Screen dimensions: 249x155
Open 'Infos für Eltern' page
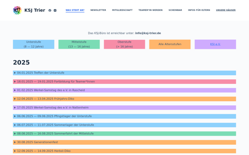(x=199, y=10)
